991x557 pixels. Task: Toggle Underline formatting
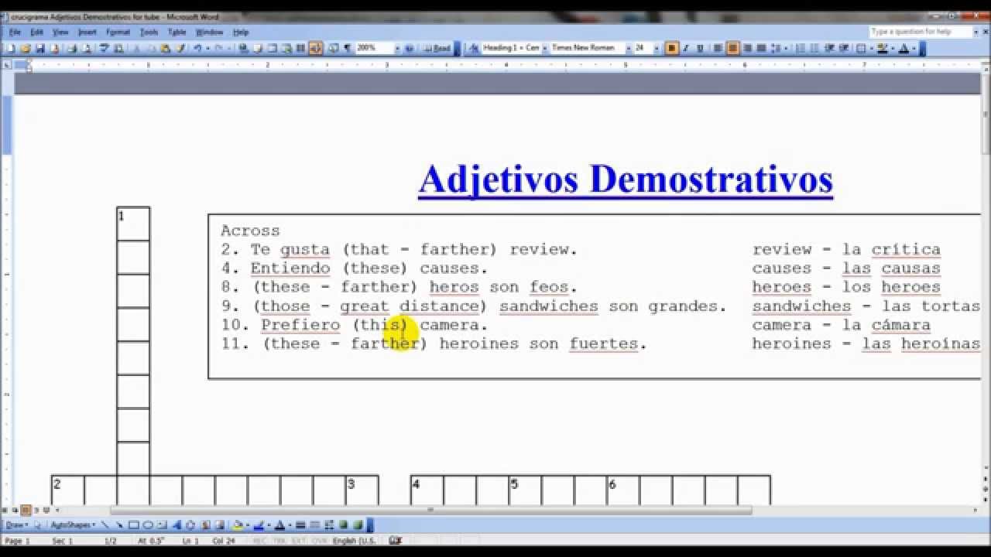700,48
